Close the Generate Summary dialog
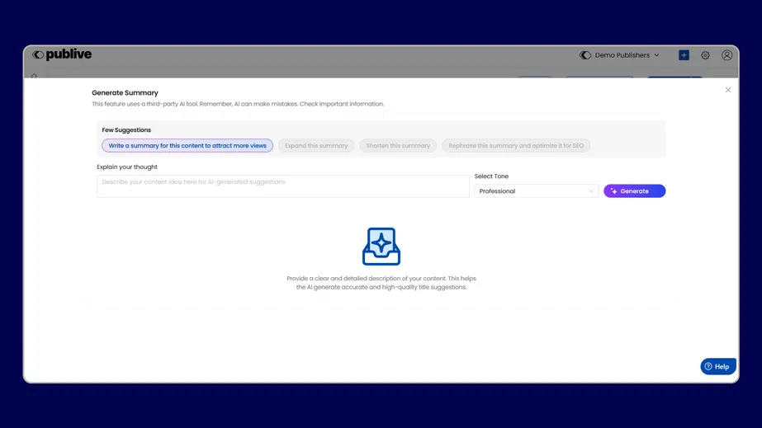This screenshot has height=428, width=762. coord(727,90)
